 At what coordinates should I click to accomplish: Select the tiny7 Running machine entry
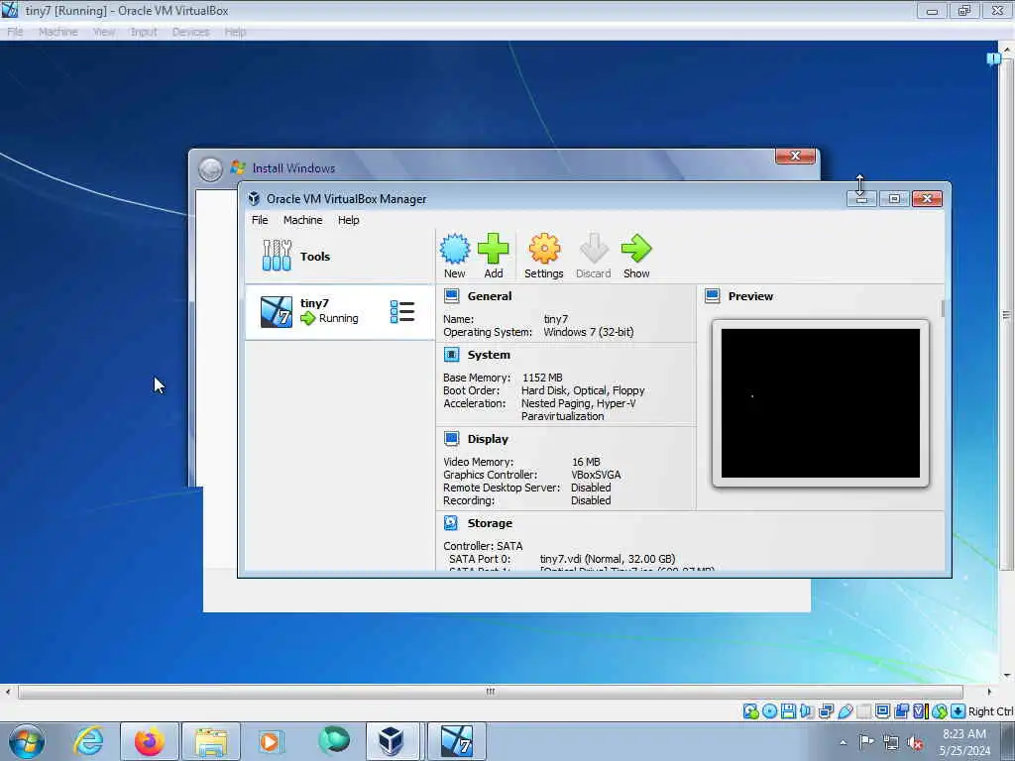tap(339, 312)
